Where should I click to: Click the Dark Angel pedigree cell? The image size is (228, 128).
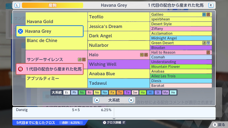point(119,36)
